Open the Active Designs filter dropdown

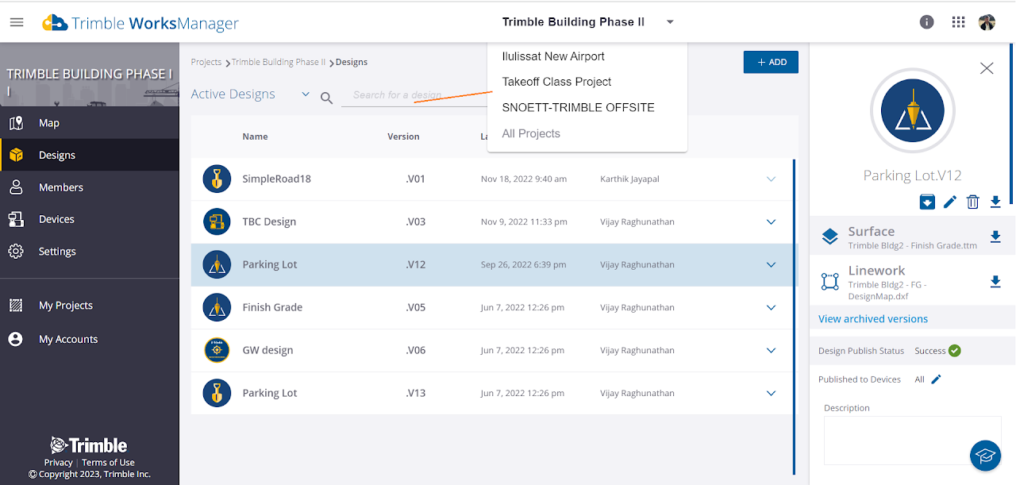click(x=306, y=94)
